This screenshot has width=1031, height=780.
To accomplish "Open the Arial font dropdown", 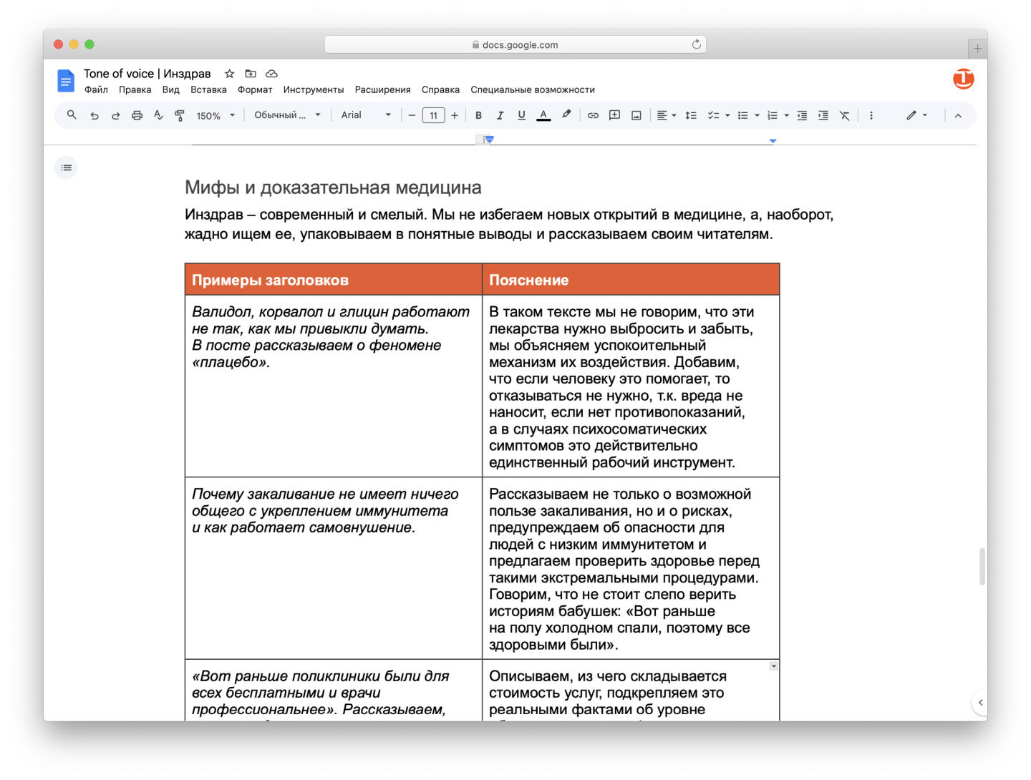I will (x=366, y=115).
